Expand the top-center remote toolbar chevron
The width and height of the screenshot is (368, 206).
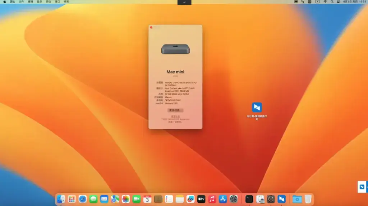click(x=184, y=3)
